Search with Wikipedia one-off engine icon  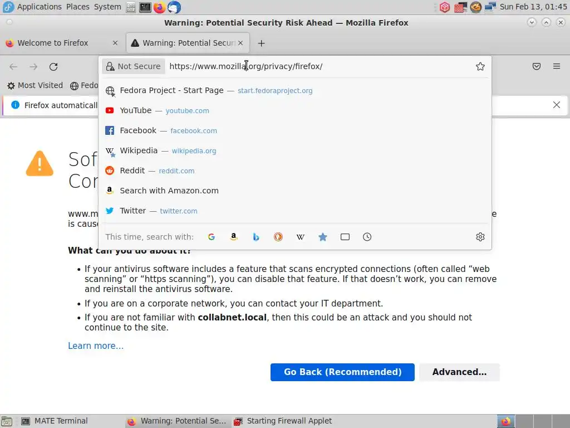(300, 237)
